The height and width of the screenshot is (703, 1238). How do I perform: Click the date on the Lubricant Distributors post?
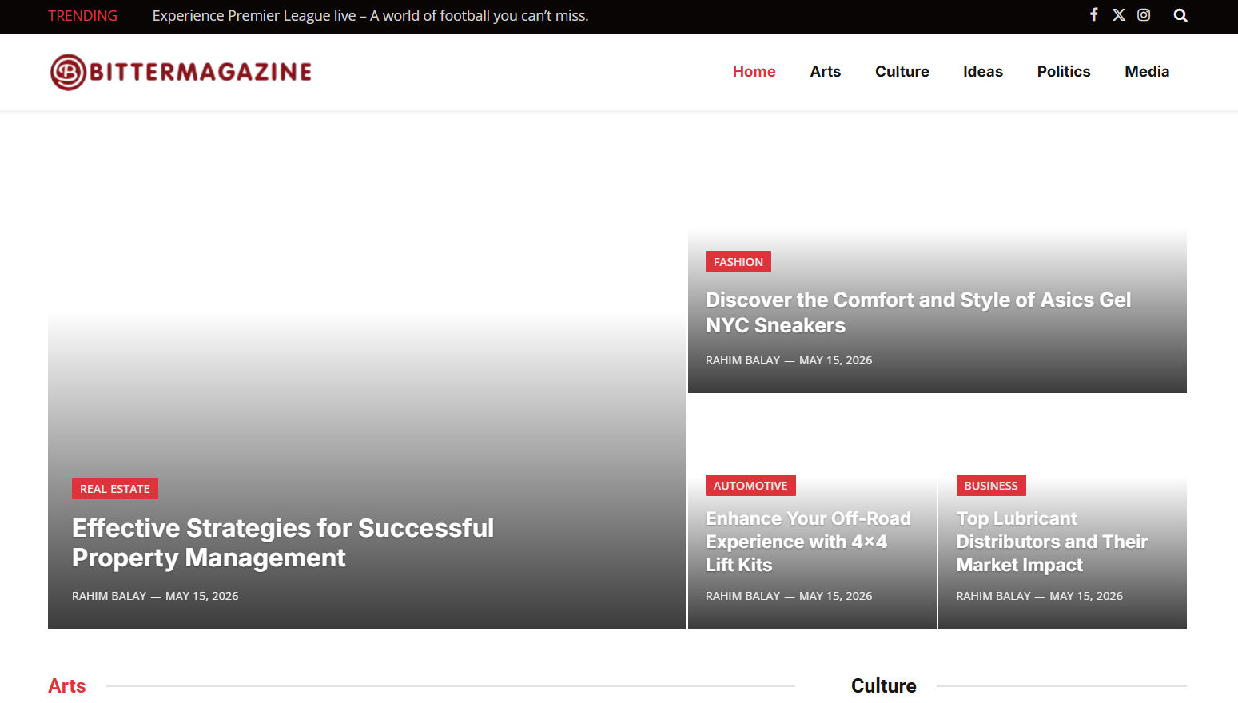coord(1086,596)
